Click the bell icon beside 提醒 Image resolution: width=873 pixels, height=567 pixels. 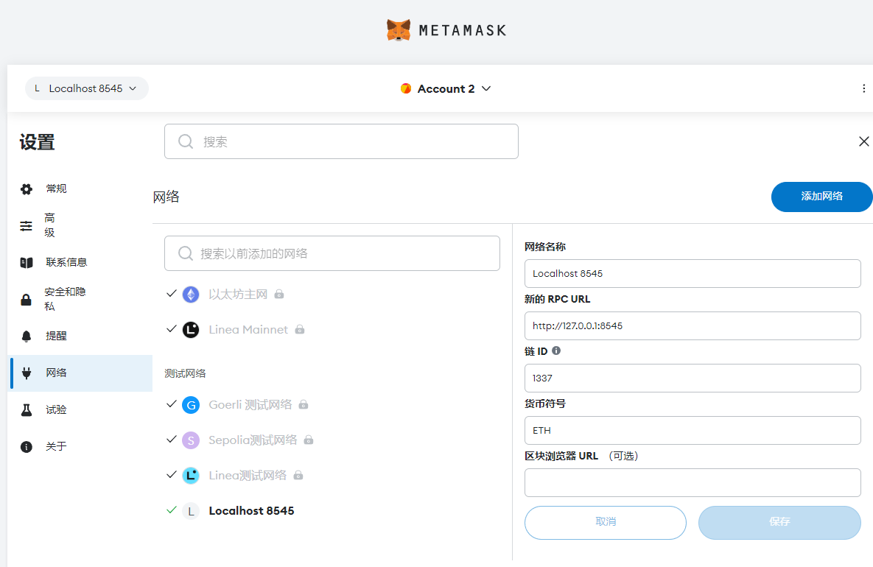click(x=27, y=336)
